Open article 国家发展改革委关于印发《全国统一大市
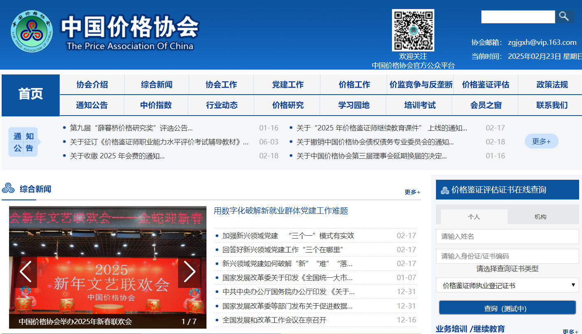The image size is (582, 334). point(288,278)
